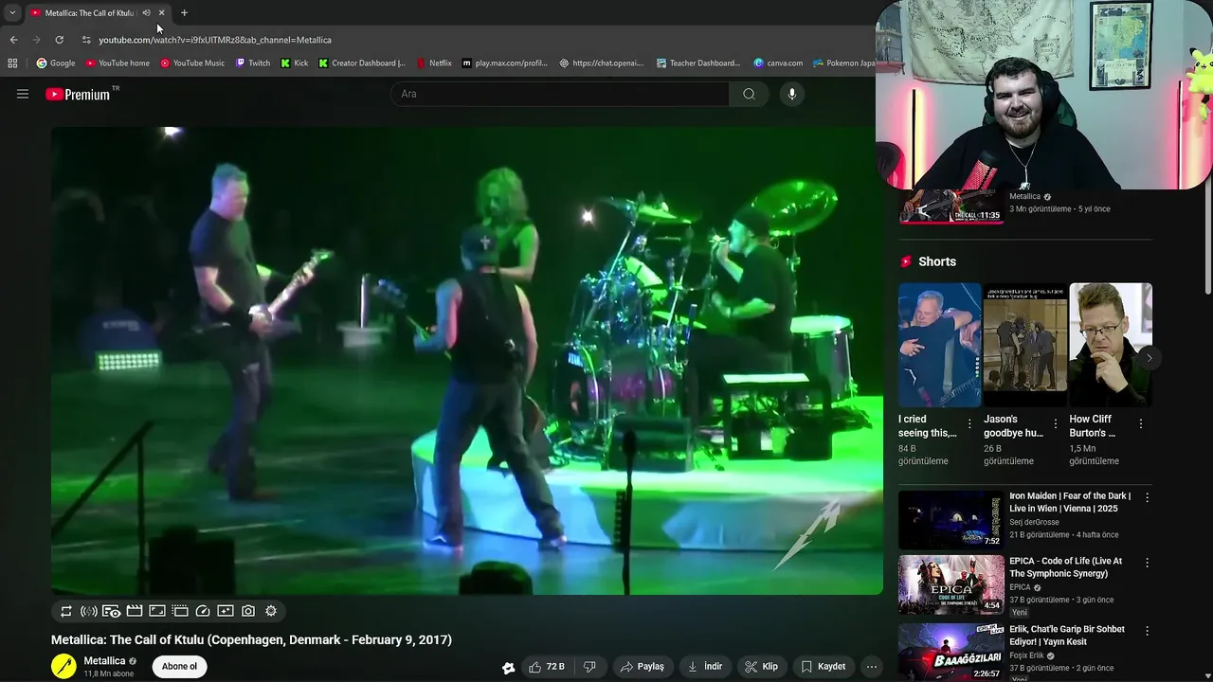The width and height of the screenshot is (1213, 682).
Task: Click the browser address bar URL
Action: (x=215, y=40)
